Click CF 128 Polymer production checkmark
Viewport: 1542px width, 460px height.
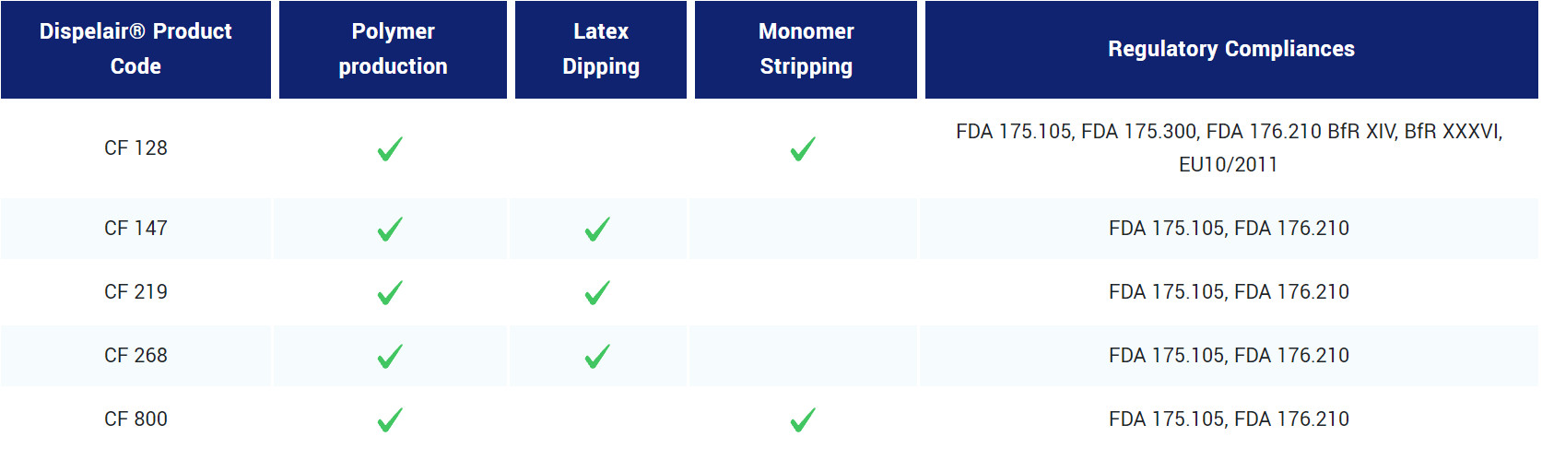tap(390, 148)
